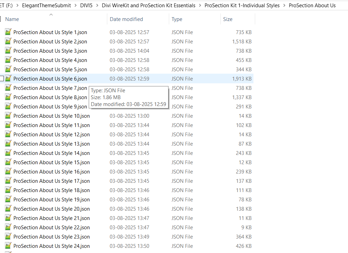348x253 pixels.
Task: Click the icon of ProSection About Us Style 11.json
Action: (8, 125)
